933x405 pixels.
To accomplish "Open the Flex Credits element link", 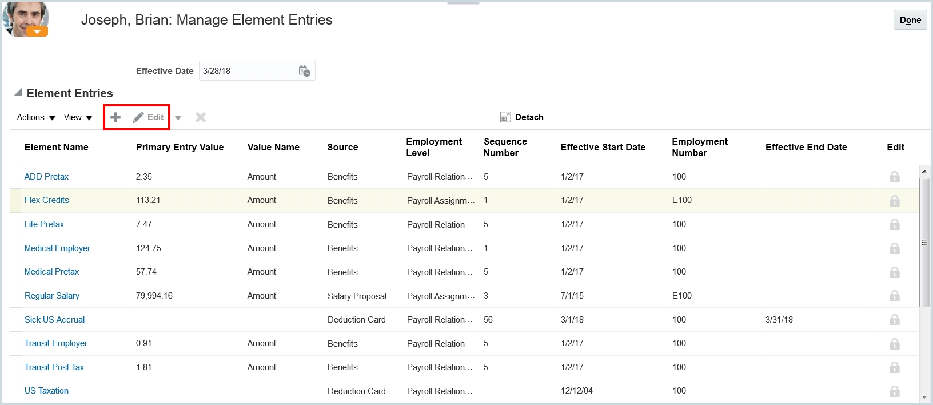I will (x=47, y=200).
